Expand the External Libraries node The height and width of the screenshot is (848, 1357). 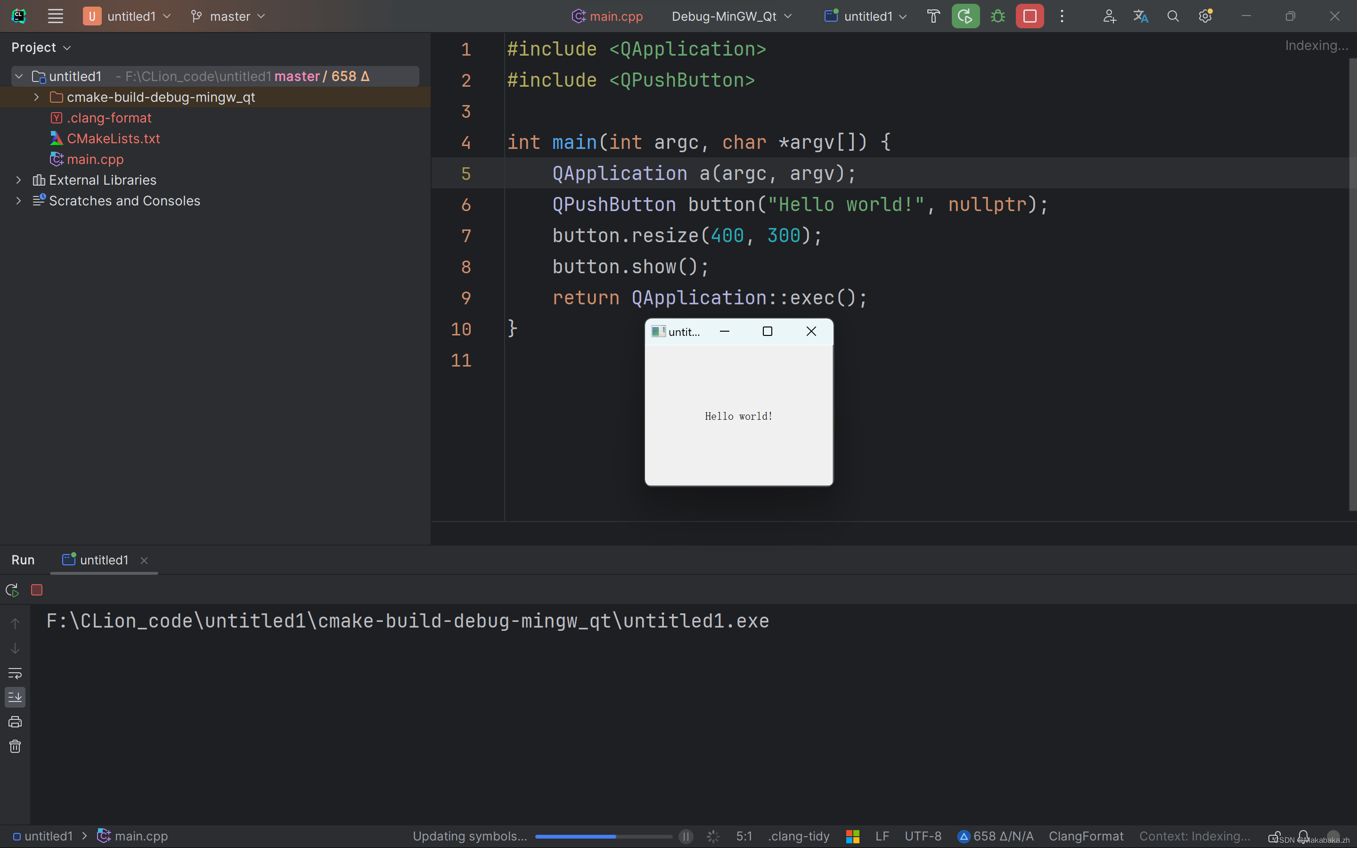pos(18,180)
